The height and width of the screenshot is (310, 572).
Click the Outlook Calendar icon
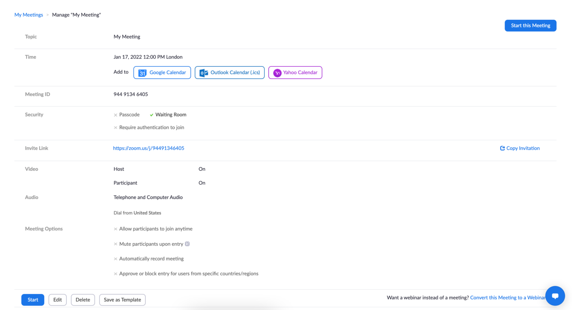coord(204,73)
